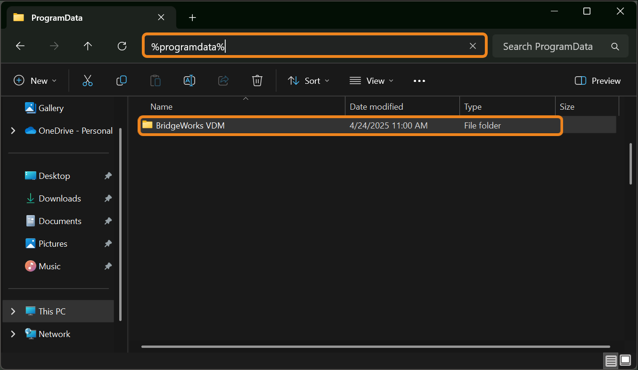
Task: Click the navigation pane scrollbar
Action: tap(121, 224)
